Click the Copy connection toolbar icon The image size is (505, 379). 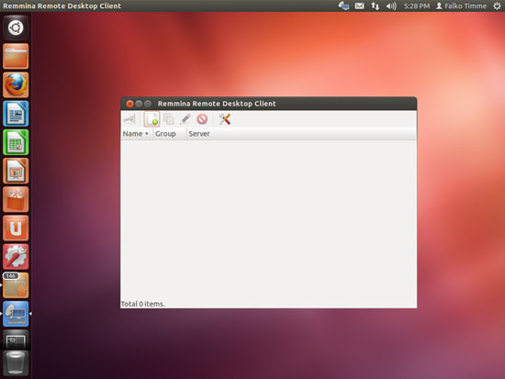point(168,119)
